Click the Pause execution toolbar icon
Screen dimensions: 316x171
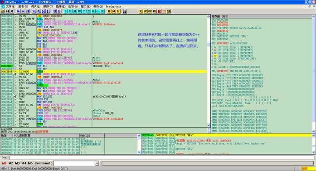coord(28,11)
